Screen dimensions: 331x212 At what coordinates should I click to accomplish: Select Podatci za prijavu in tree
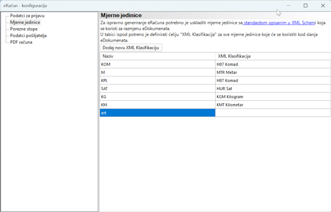tap(27, 15)
